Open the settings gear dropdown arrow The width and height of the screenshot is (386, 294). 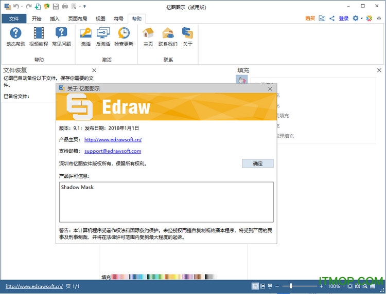pos(361,19)
